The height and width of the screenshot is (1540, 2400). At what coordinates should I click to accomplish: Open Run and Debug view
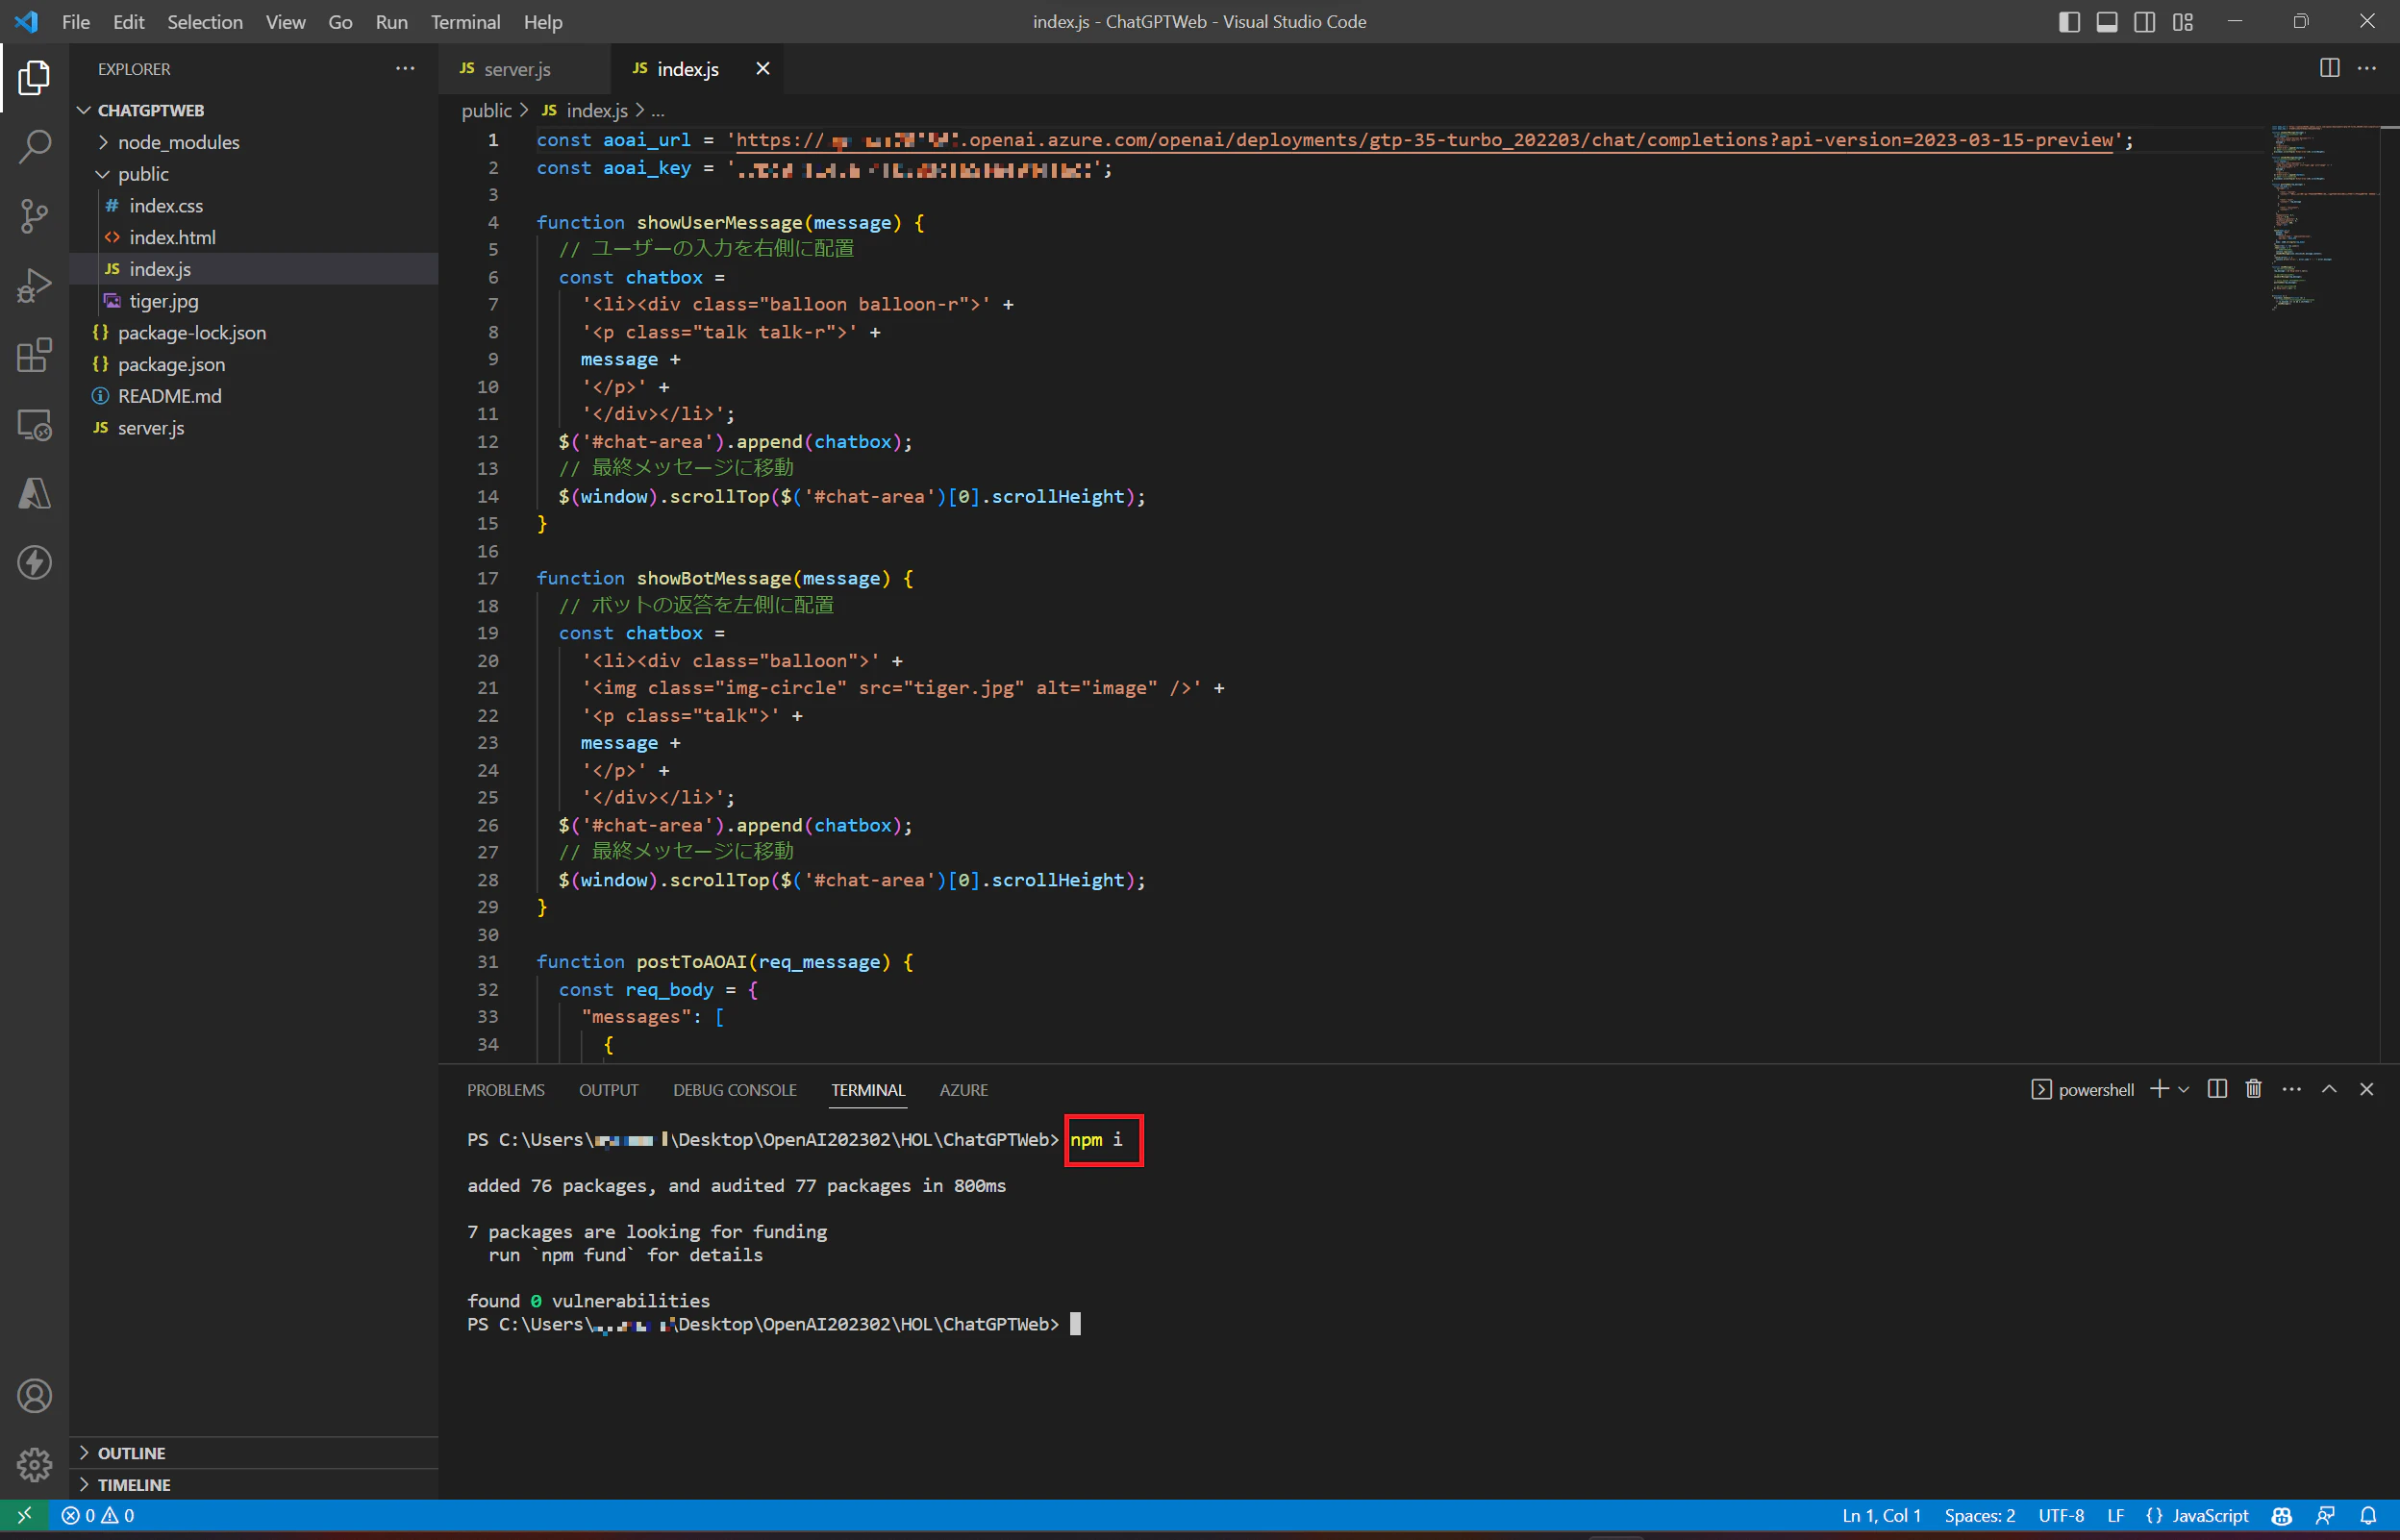[x=34, y=286]
